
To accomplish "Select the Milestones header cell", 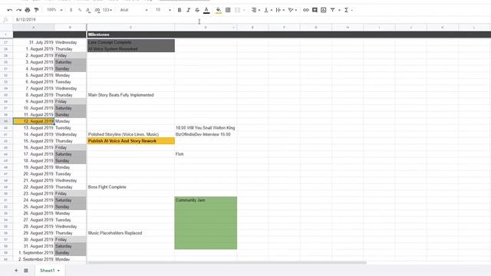I will (130, 34).
